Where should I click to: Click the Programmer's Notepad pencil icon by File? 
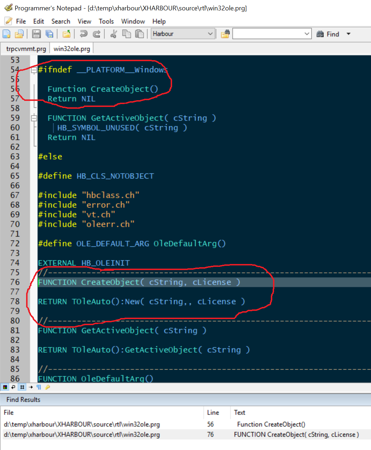[x=9, y=21]
